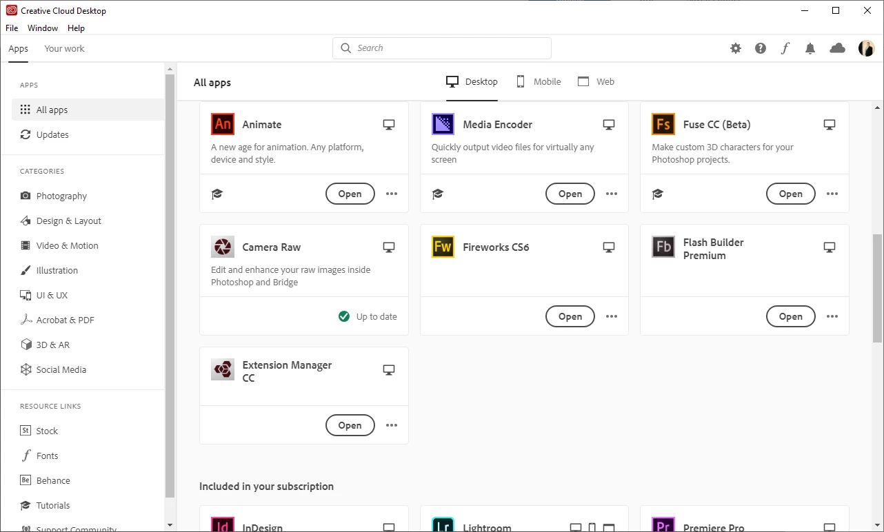
Task: Switch to the Web tab
Action: [x=596, y=81]
